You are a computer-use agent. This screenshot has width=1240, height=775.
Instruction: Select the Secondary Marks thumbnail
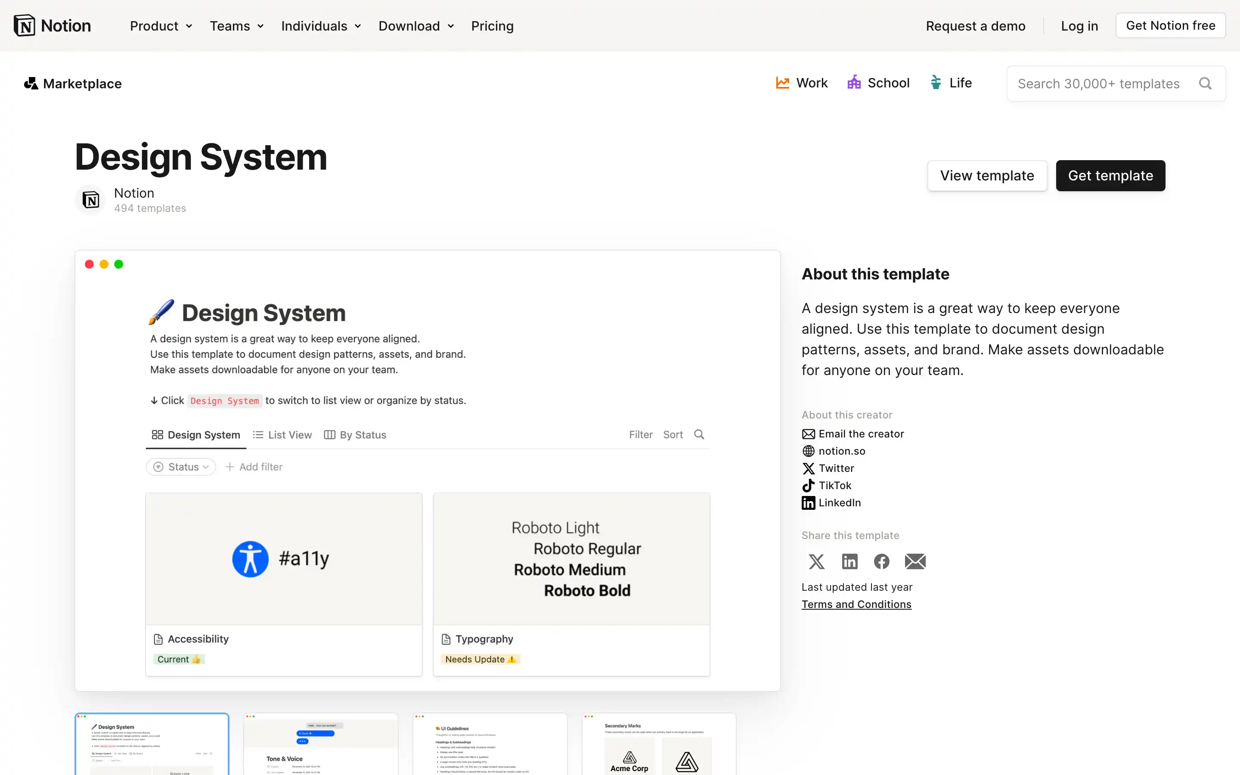click(659, 744)
